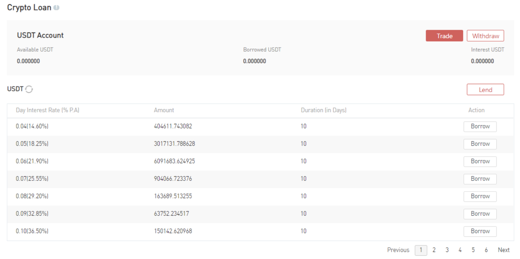Borrow at 0.04(14.60%) rate
Image resolution: width=520 pixels, height=259 pixels.
(x=480, y=126)
